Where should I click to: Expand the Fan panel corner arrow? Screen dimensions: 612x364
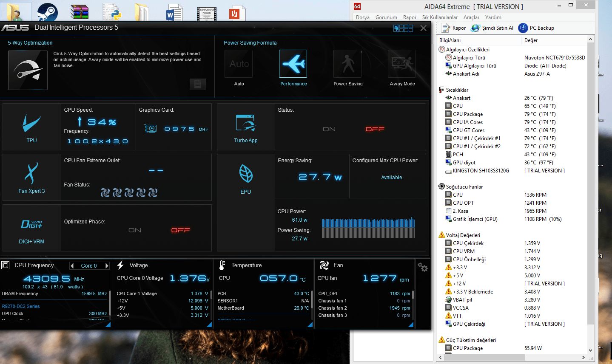point(411,324)
